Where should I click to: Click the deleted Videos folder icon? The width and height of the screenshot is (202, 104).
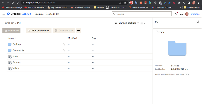10,69
